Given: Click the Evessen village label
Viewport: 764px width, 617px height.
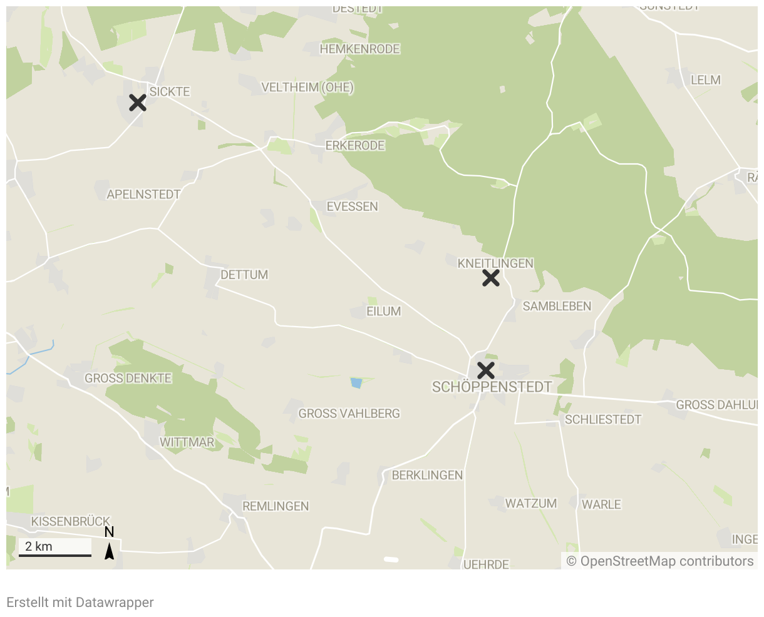Looking at the screenshot, I should pyautogui.click(x=353, y=207).
